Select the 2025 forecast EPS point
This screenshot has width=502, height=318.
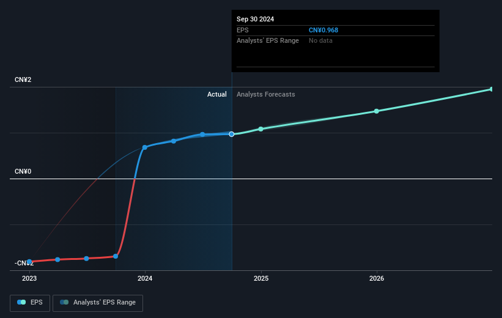[261, 129]
